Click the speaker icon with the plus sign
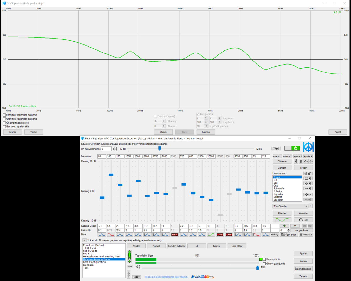This screenshot has width=351, height=281. (308, 183)
